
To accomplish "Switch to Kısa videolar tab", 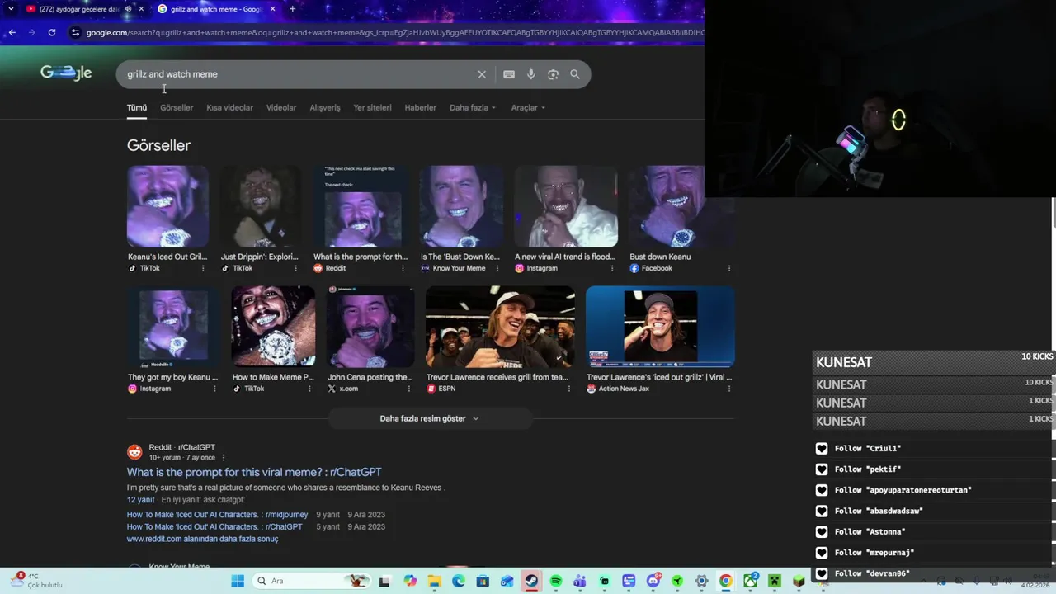I will (229, 107).
